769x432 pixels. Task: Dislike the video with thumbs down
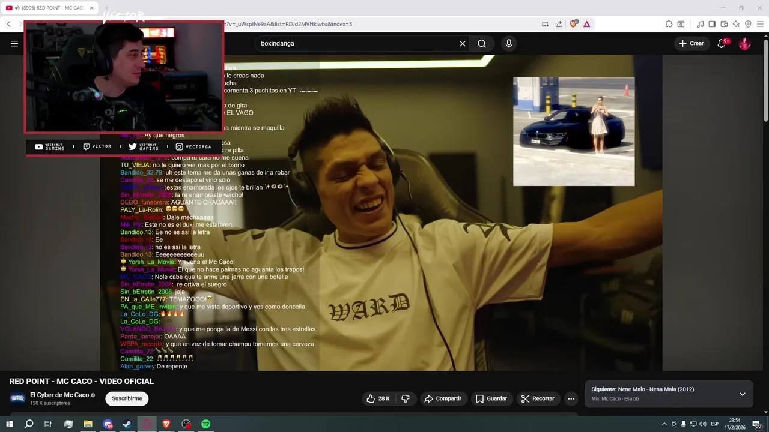click(406, 398)
